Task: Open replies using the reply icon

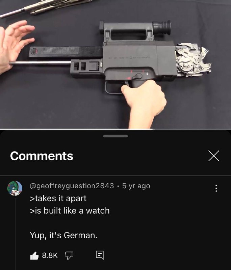Action: click(100, 255)
